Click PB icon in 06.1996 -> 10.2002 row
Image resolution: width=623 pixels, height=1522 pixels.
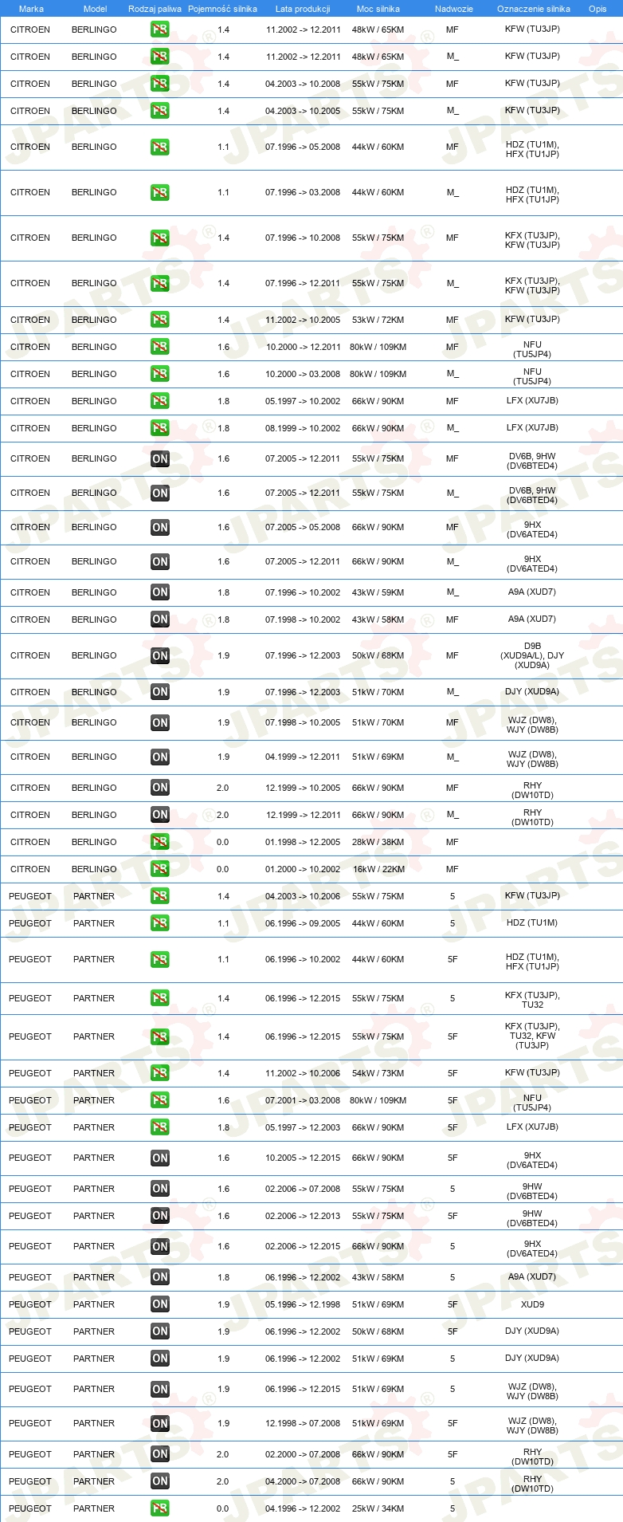pos(160,959)
